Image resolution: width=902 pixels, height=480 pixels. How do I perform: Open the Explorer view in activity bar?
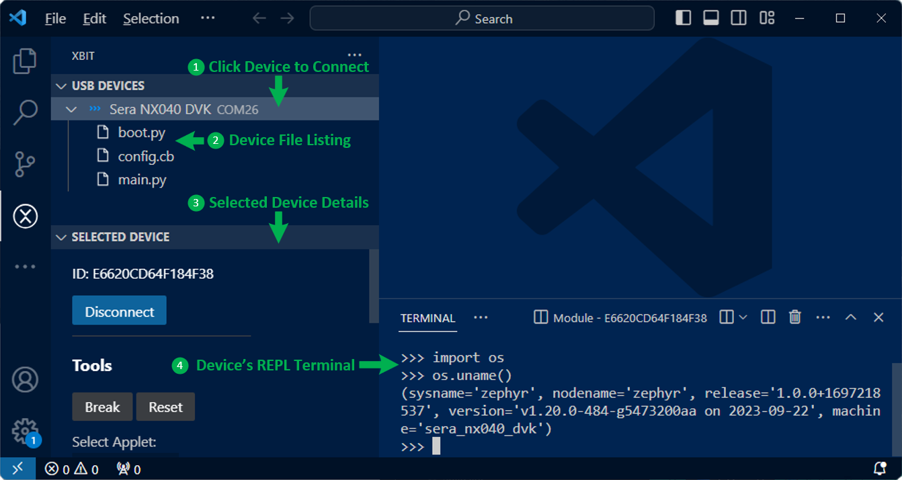25,61
